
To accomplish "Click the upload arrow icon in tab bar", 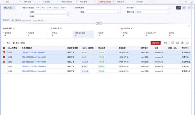I will (186, 2).
